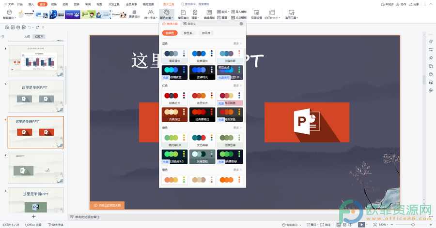This screenshot has height=228, width=436.
Task: Click the redo arrow icon
Action: 37,27
